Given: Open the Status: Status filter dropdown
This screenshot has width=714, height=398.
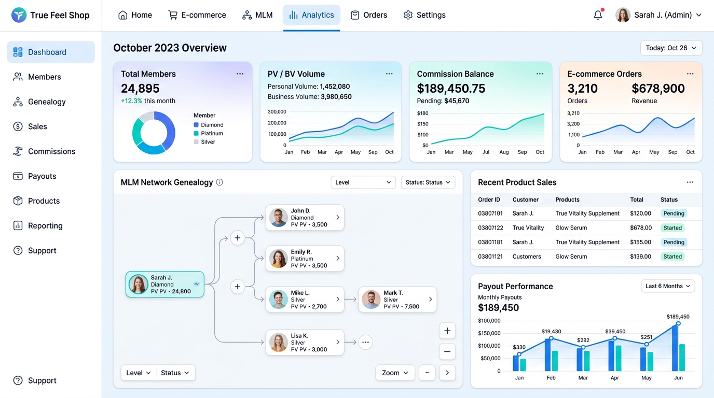Looking at the screenshot, I should [x=428, y=182].
